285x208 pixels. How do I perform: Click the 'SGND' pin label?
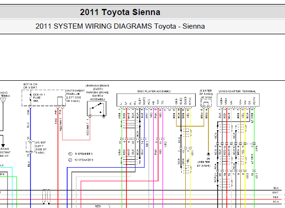pyautogui.click(x=185, y=101)
